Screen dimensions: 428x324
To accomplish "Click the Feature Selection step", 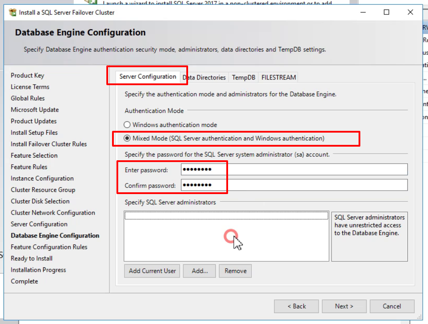I will pos(34,155).
